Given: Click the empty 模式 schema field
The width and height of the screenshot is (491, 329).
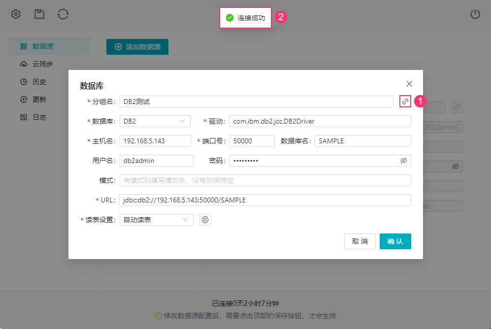Looking at the screenshot, I should point(265,180).
